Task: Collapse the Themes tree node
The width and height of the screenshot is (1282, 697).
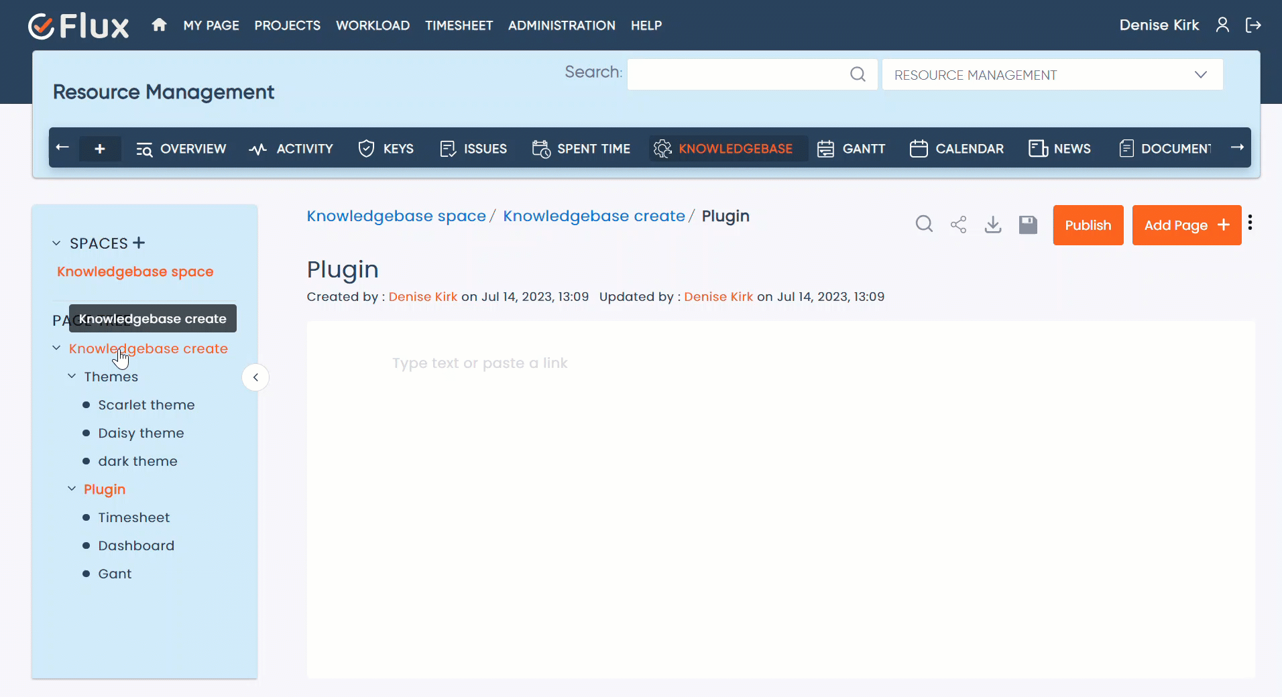Action: (72, 377)
